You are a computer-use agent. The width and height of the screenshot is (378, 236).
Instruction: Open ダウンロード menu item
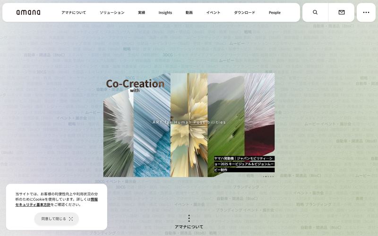(244, 13)
